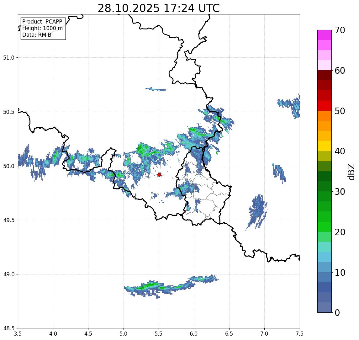Click the dark red colorbar swatch below 60

pyautogui.click(x=325, y=75)
